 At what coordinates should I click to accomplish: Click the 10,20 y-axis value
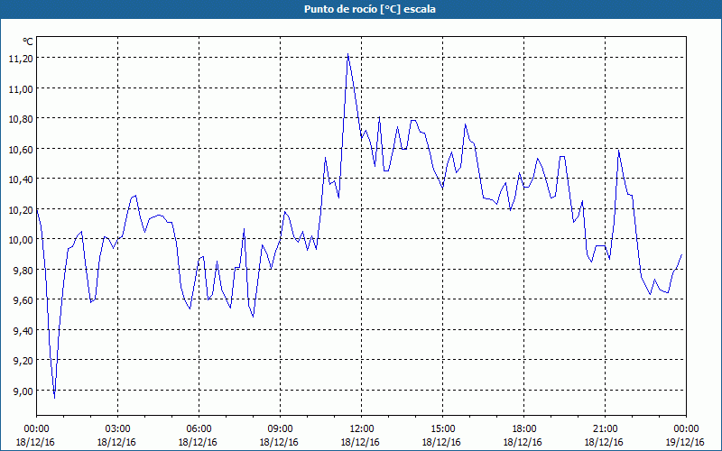coord(21,209)
